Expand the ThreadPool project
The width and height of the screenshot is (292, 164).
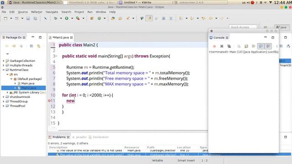click(3, 106)
